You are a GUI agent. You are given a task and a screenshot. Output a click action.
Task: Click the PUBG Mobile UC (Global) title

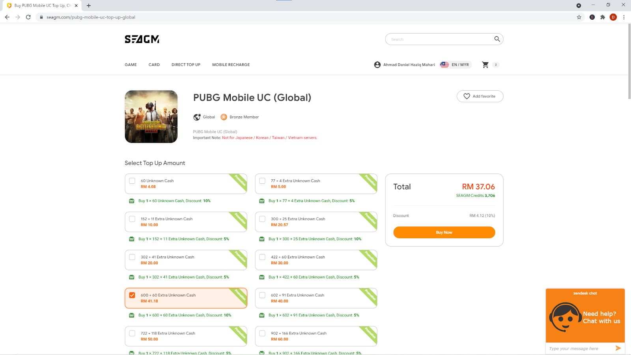pyautogui.click(x=252, y=97)
